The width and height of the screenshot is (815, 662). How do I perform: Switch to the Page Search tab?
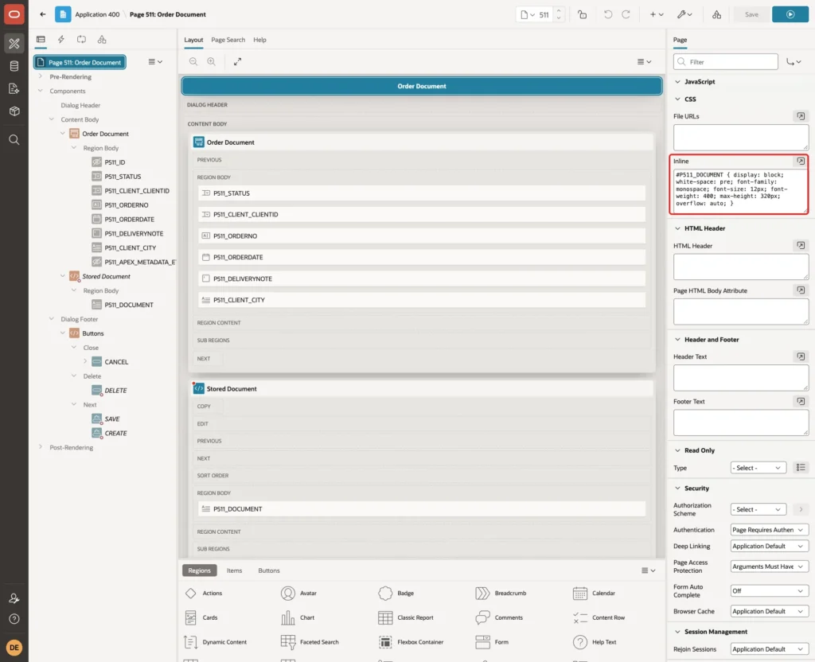pos(228,40)
